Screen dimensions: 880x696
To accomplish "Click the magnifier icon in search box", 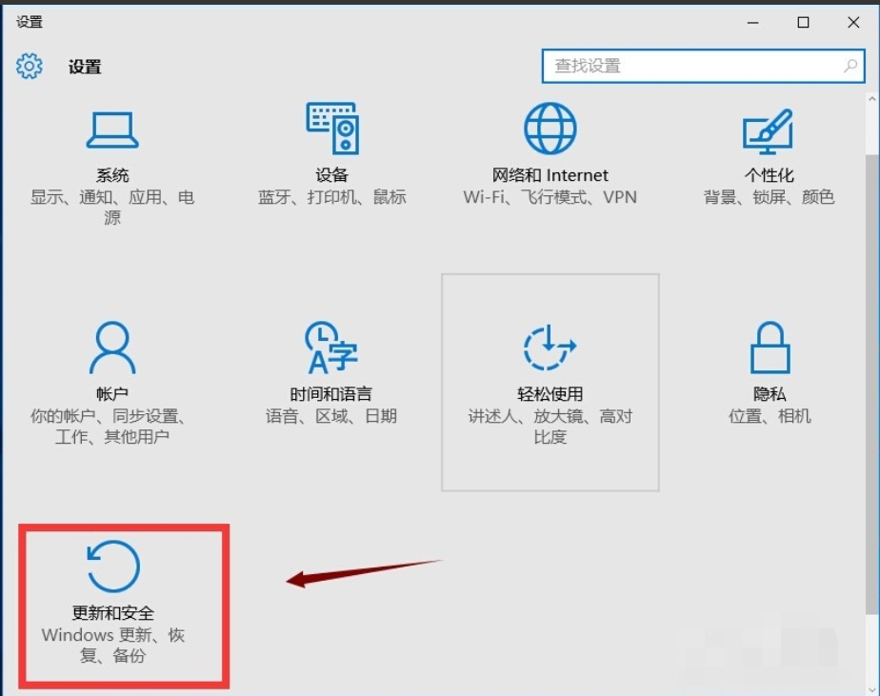I will 850,67.
